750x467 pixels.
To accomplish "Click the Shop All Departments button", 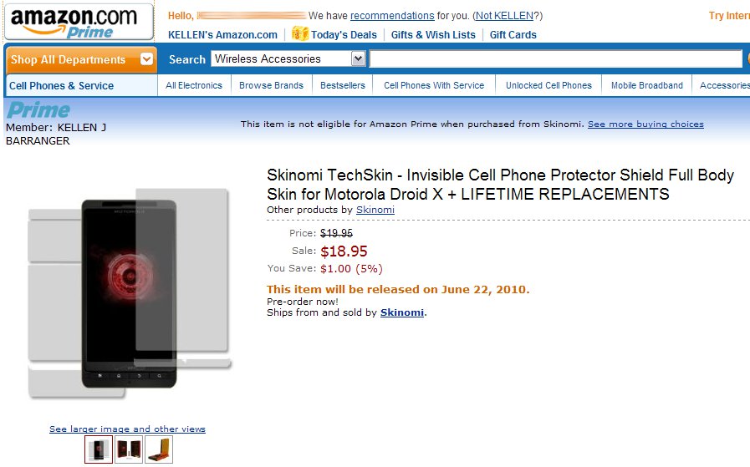I will [x=69, y=59].
